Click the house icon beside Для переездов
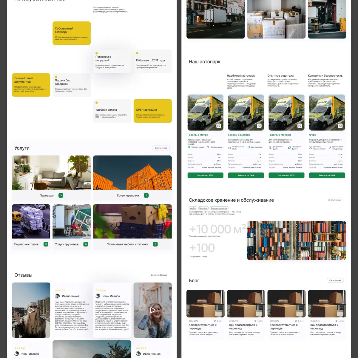The width and height of the screenshot is (358, 358). (x=249, y=147)
